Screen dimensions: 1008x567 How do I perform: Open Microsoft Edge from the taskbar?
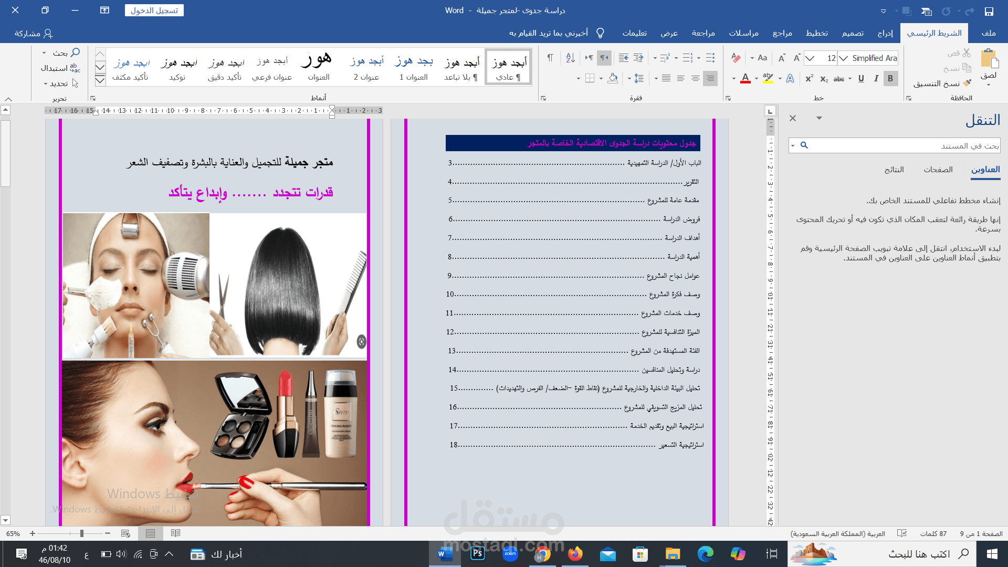[x=705, y=554]
